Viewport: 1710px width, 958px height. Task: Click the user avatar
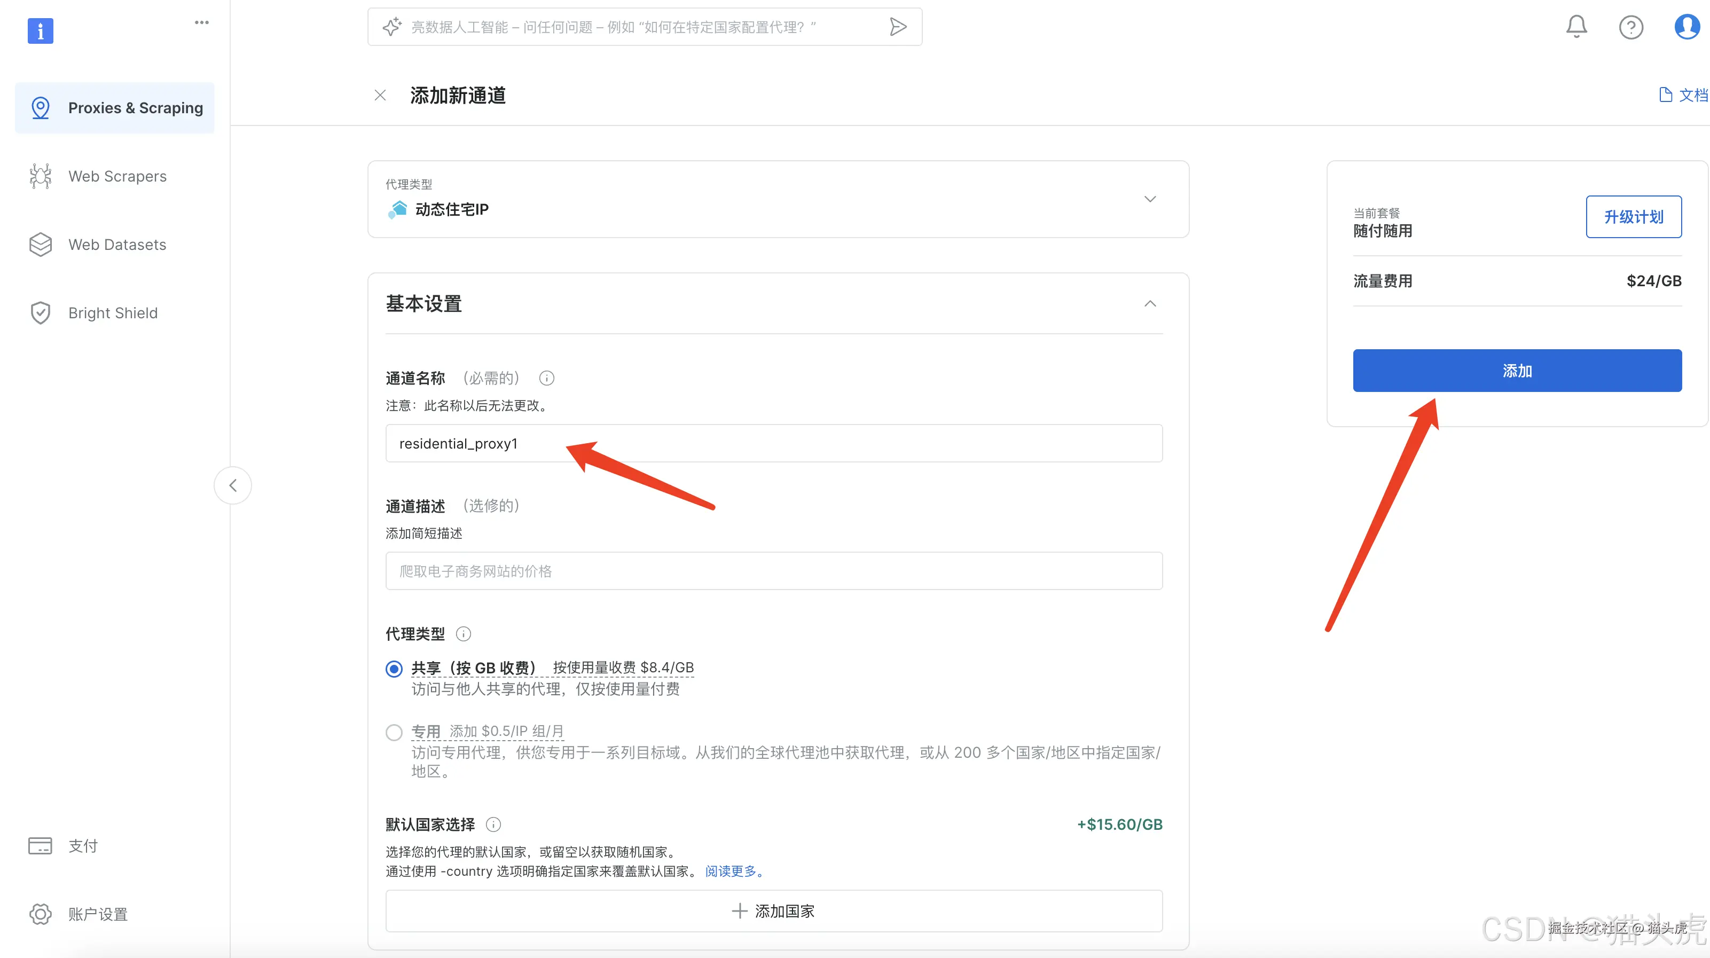(1686, 27)
